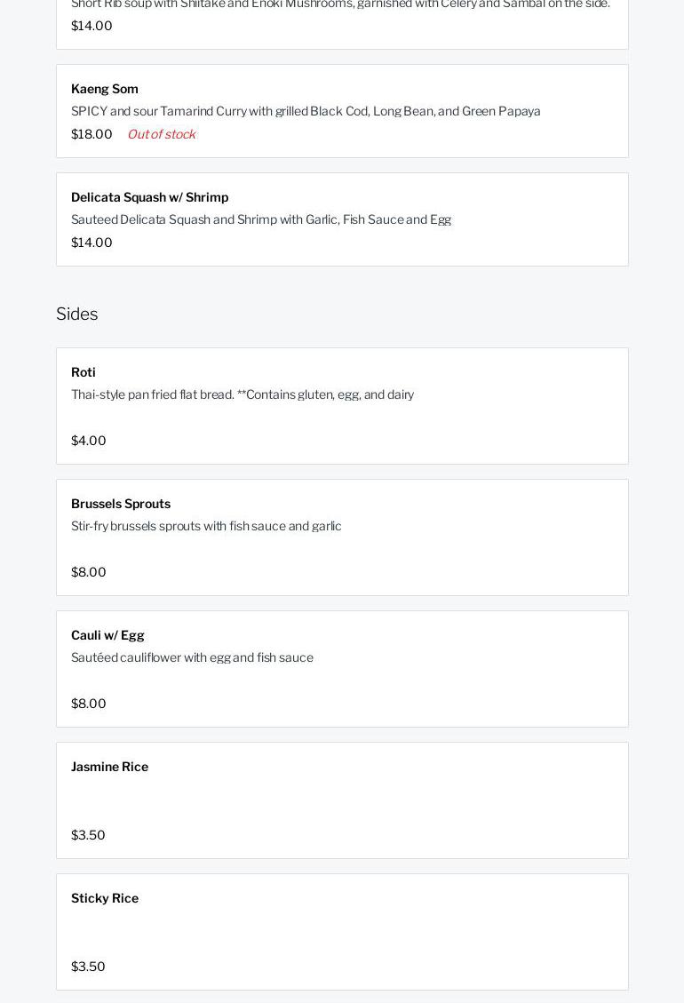Image resolution: width=684 pixels, height=1003 pixels.
Task: Click the Brussels Sprouts $8.00 price
Action: point(89,572)
